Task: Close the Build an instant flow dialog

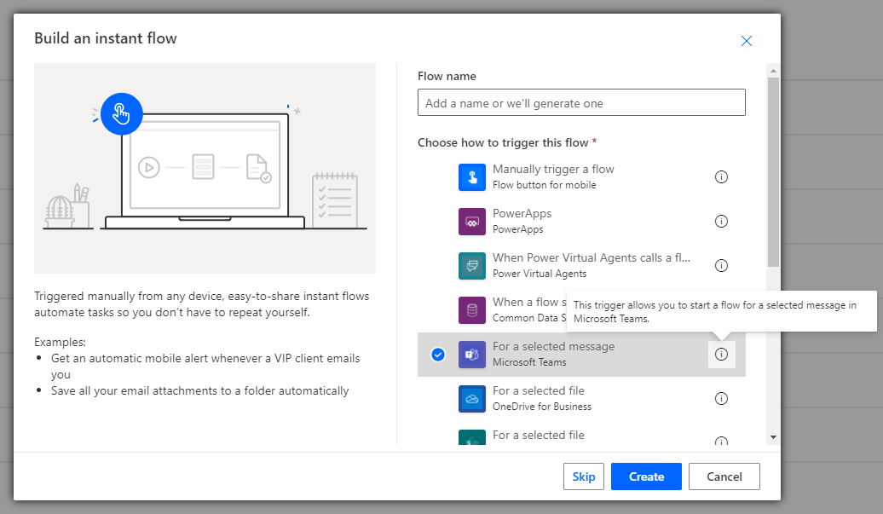Action: (747, 41)
